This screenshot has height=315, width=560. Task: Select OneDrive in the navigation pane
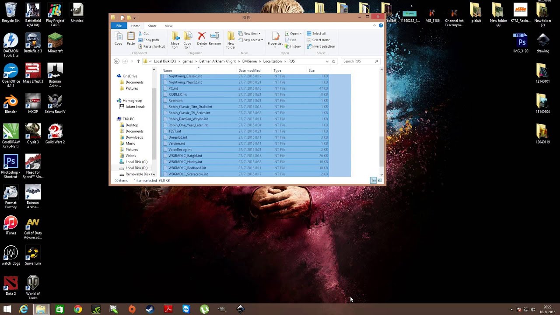[130, 76]
